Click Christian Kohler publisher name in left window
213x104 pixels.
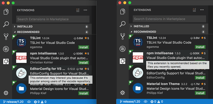[x=41, y=63]
